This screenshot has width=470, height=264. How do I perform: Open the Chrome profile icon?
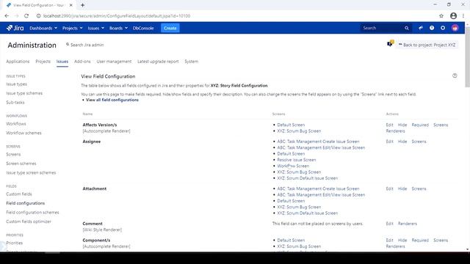(x=453, y=16)
